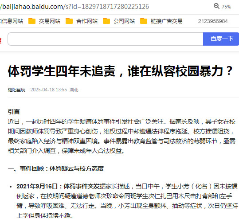Image resolution: width=239 pixels, height=219 pixels.
Task: Open the 信息网站 bookmark folder
Action: point(12,21)
